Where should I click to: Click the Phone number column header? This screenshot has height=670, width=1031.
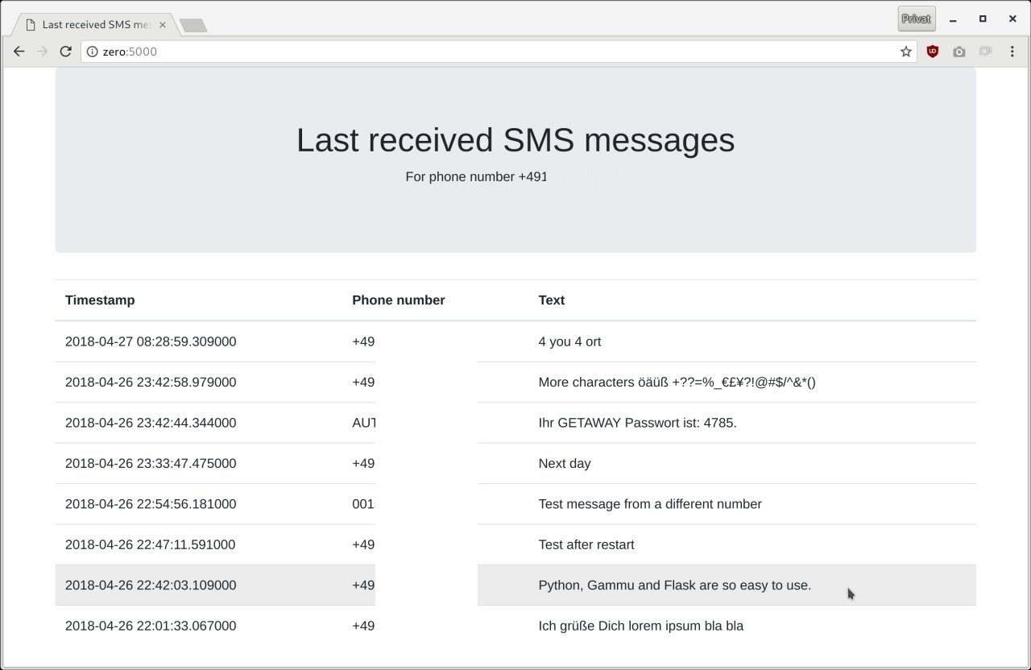(399, 300)
